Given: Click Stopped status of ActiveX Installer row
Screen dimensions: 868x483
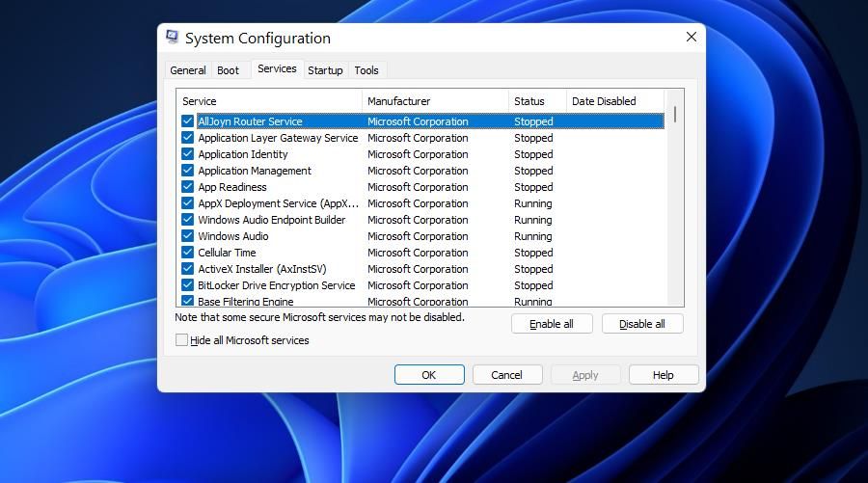Looking at the screenshot, I should coord(533,269).
